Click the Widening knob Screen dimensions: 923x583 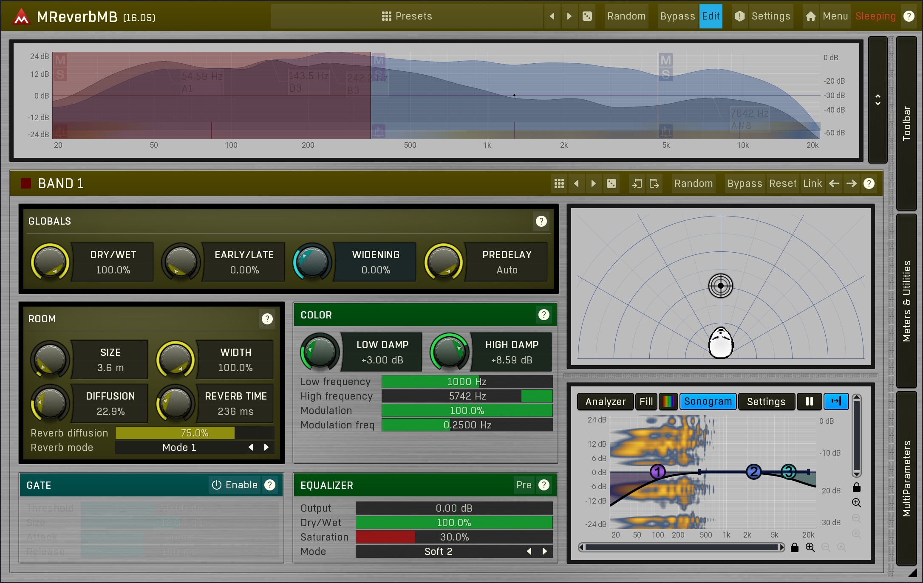[x=312, y=262]
